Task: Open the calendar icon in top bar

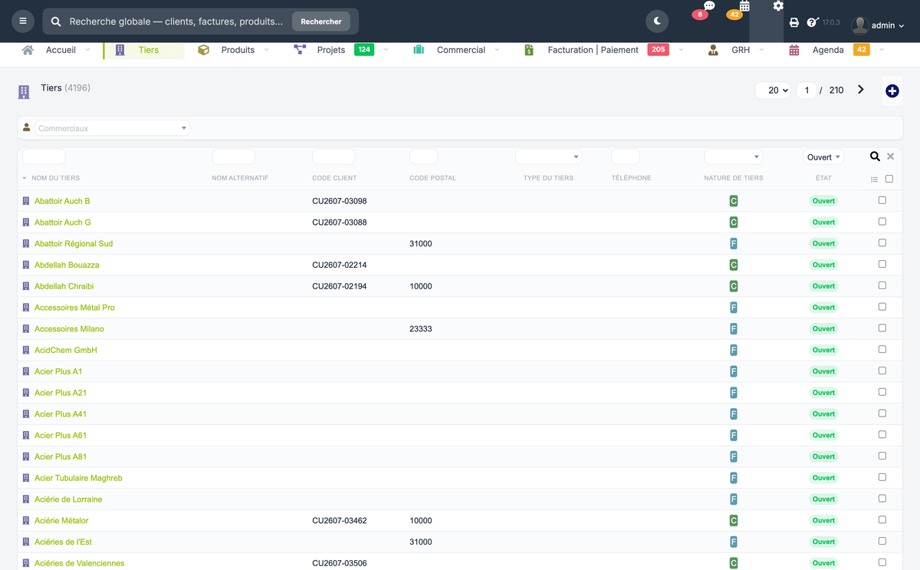Action: 744,6
